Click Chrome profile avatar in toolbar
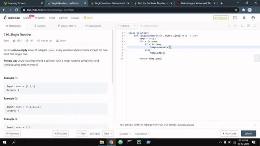260x146 pixels. 250,10
